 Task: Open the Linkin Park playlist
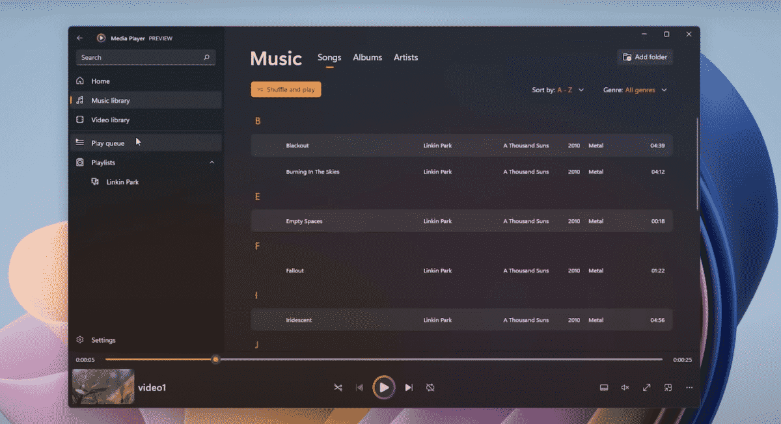146,182
